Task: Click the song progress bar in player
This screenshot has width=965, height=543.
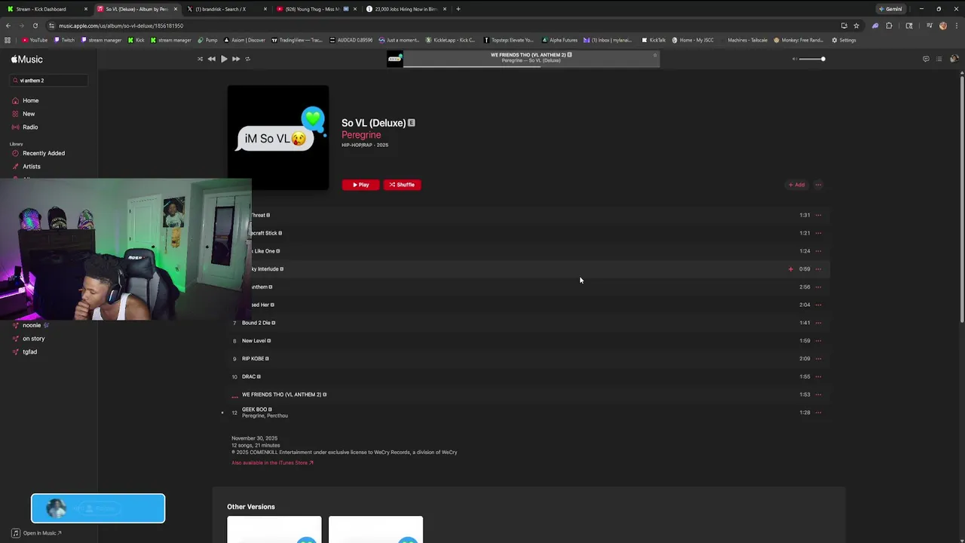Action: point(531,66)
